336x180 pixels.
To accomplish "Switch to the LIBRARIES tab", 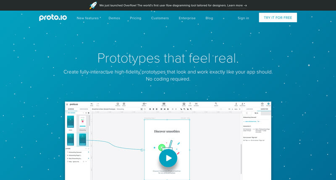I will click(249, 109).
